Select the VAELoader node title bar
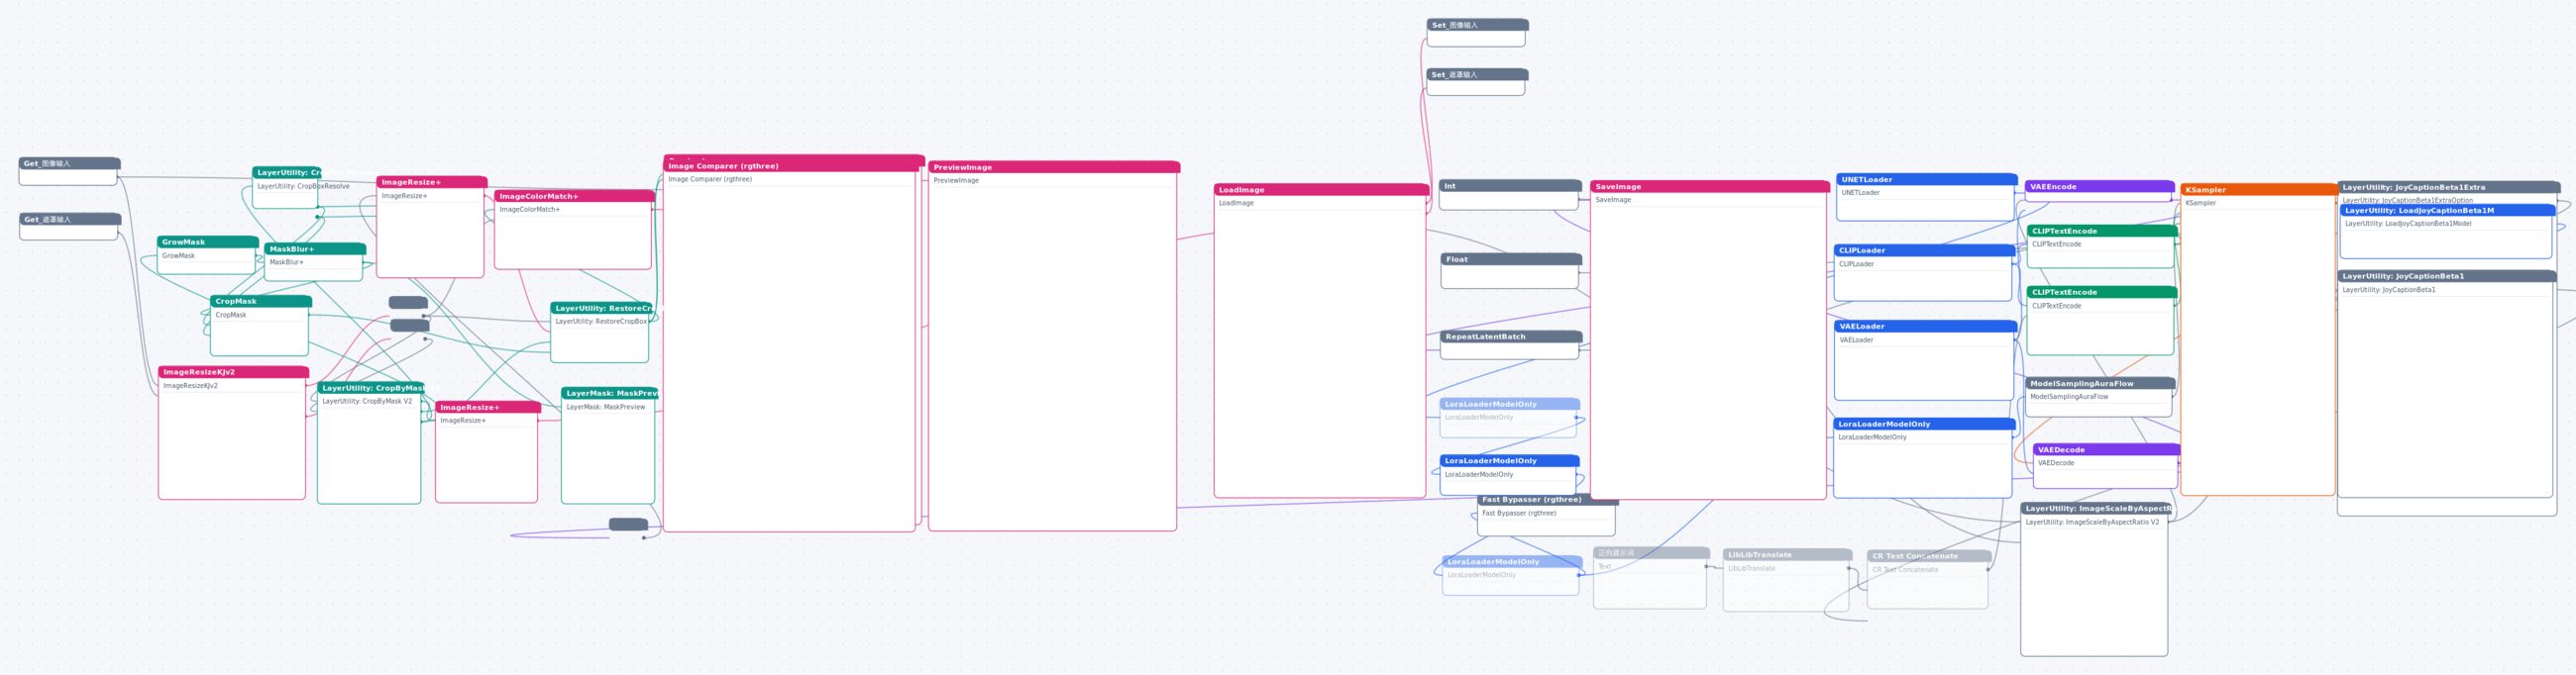This screenshot has height=675, width=2576. coord(1926,327)
